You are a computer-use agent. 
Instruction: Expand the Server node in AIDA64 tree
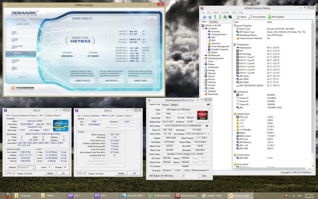203,61
